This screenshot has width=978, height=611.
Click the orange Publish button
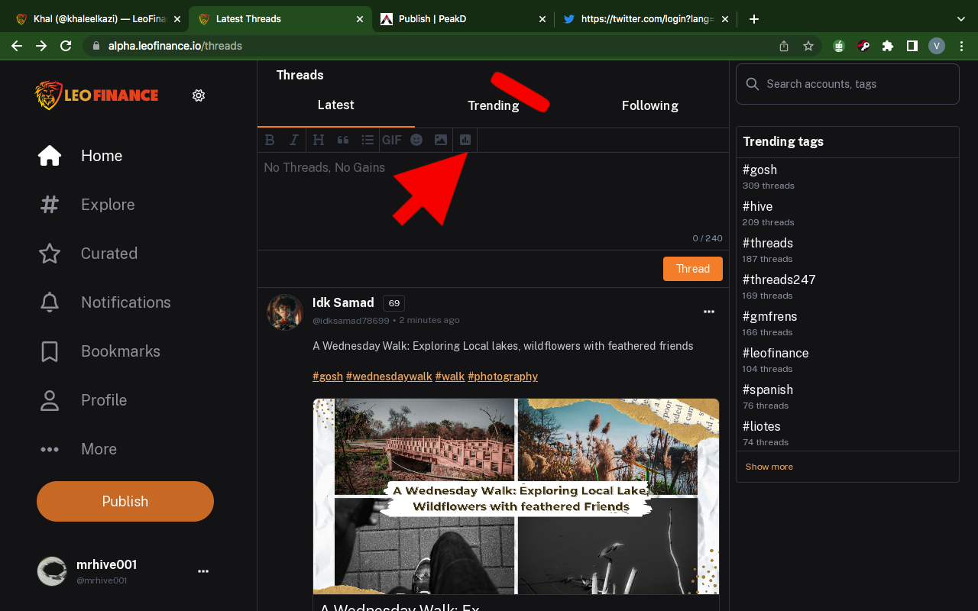(x=125, y=501)
